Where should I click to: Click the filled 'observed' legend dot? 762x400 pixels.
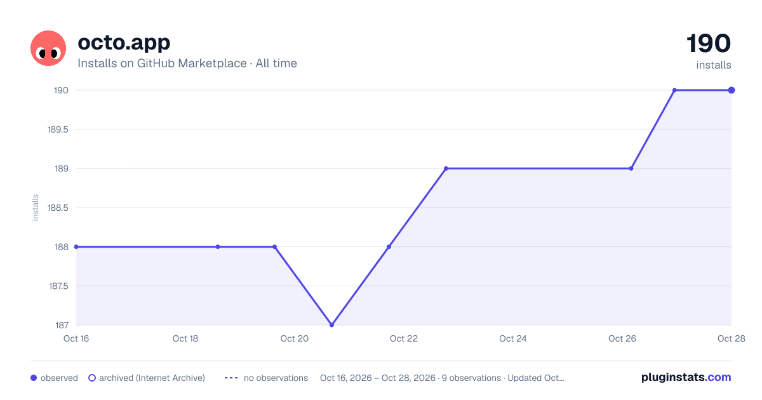click(x=34, y=378)
